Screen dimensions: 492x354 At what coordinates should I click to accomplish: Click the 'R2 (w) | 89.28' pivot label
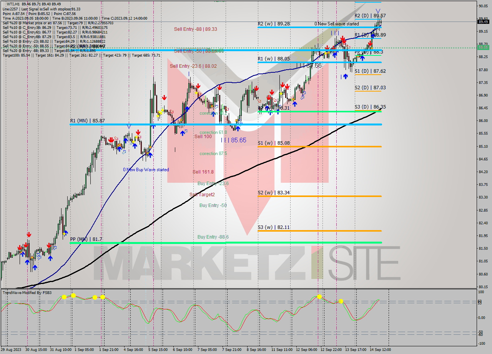[x=274, y=24]
